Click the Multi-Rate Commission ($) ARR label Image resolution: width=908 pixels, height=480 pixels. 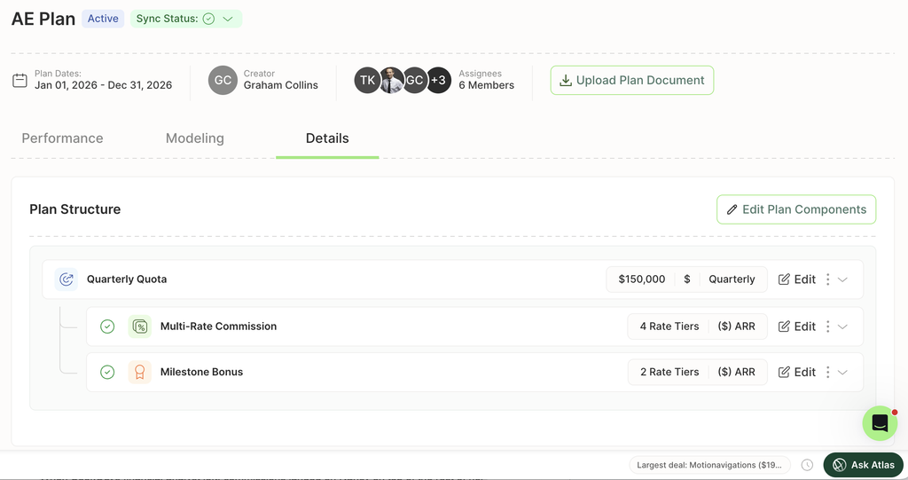(x=737, y=327)
